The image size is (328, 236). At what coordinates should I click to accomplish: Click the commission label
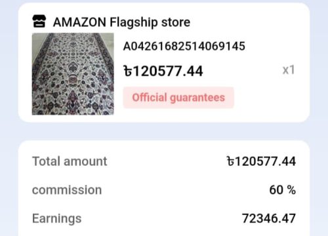click(67, 189)
